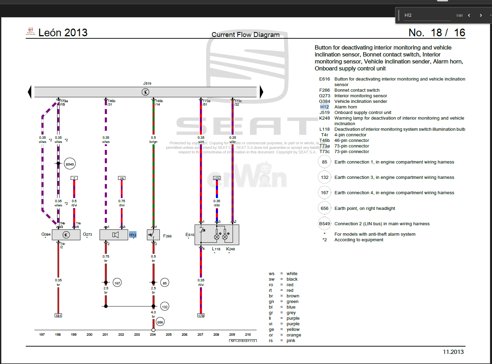Click the track reference box 171
The height and width of the screenshot is (364, 492).
(x=217, y=178)
